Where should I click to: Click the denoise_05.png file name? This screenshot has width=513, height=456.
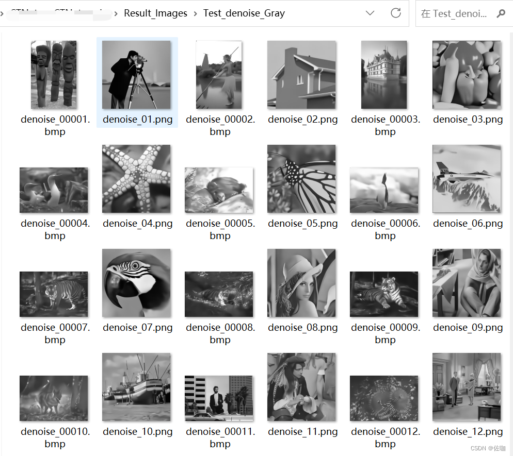[x=302, y=224]
